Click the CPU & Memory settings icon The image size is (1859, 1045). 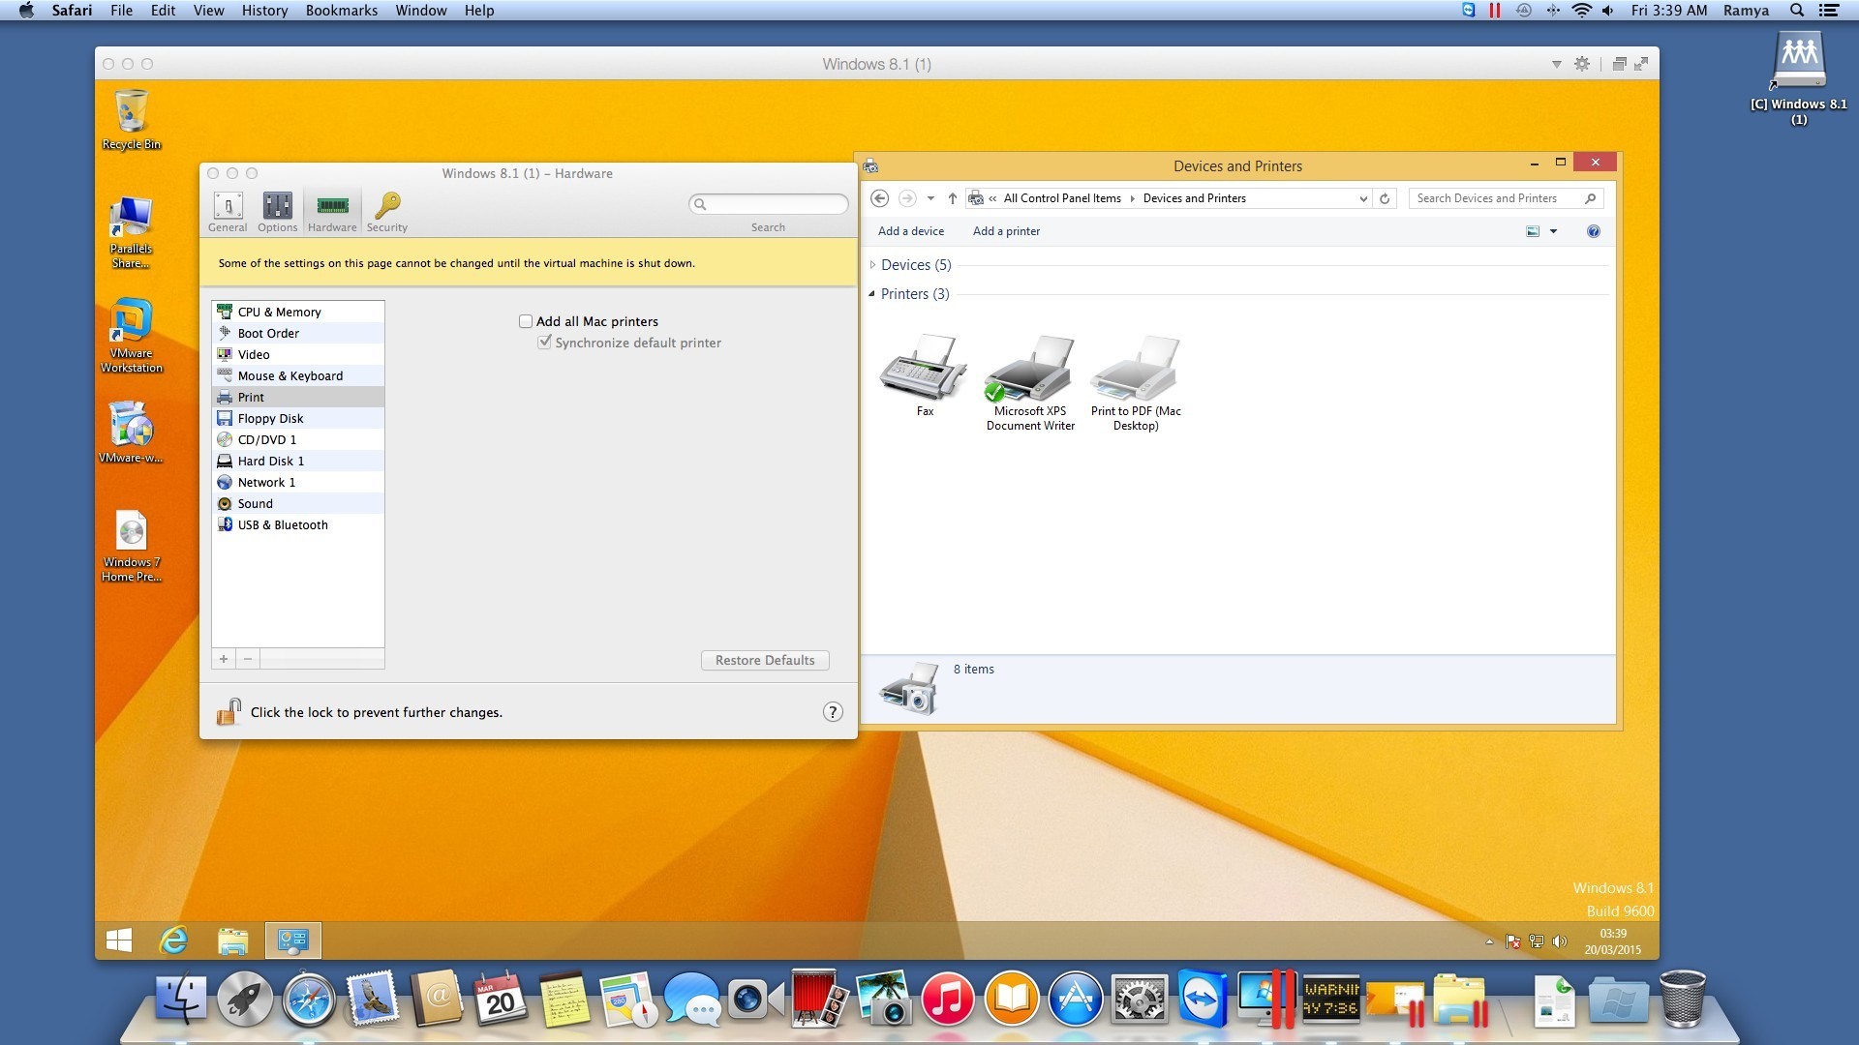(225, 312)
